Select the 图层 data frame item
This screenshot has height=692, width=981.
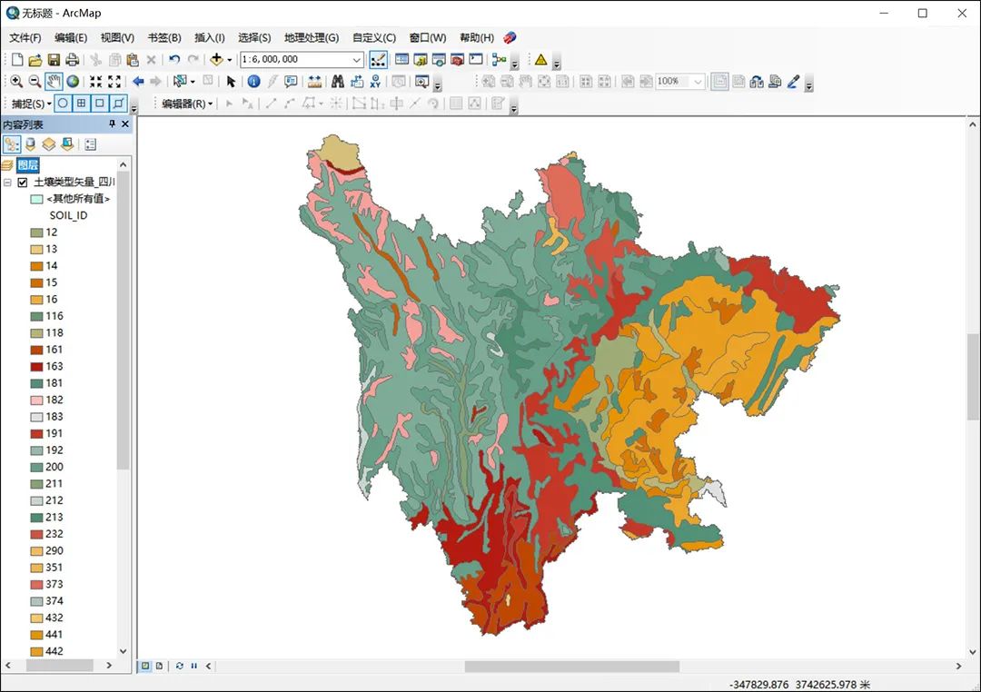[28, 165]
